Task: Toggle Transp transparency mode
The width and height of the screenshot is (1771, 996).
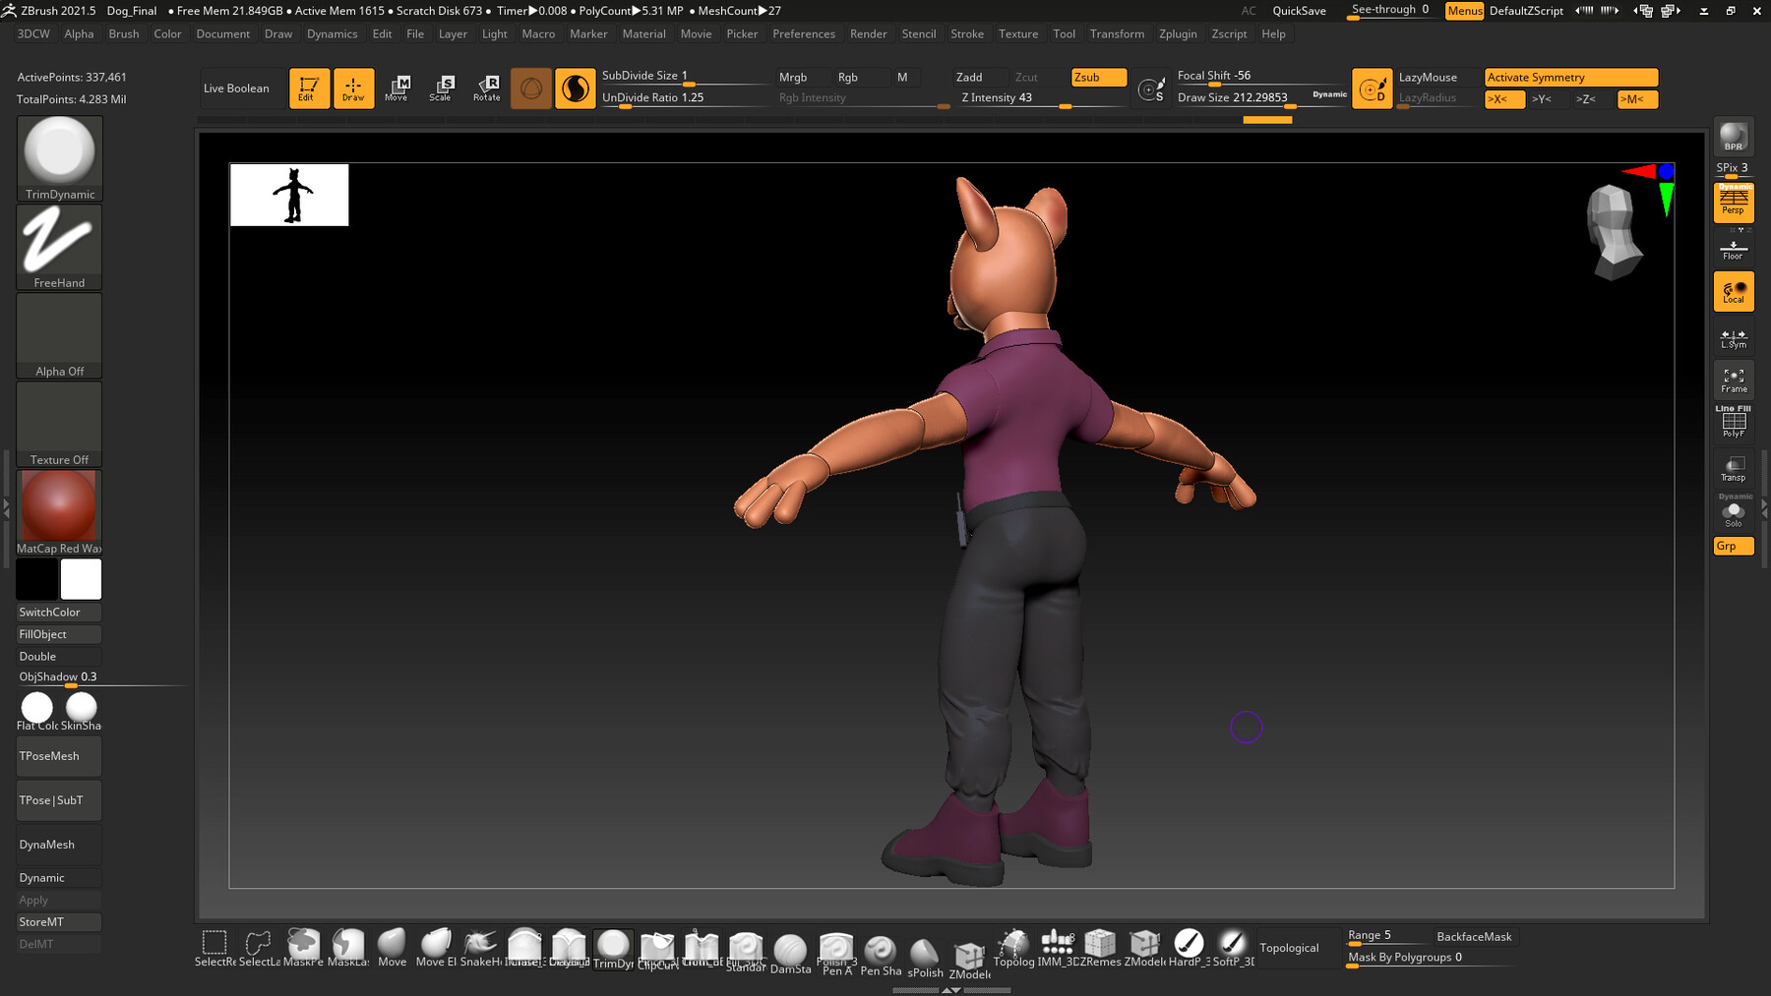Action: click(x=1733, y=469)
